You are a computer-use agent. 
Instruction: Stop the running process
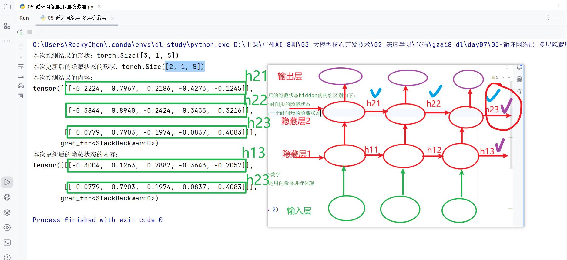pyautogui.click(x=30, y=32)
